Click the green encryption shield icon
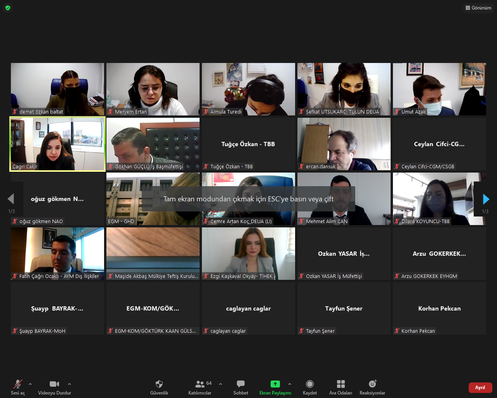497x398 pixels. click(x=8, y=8)
